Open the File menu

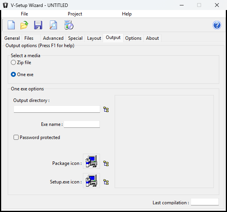pos(24,14)
